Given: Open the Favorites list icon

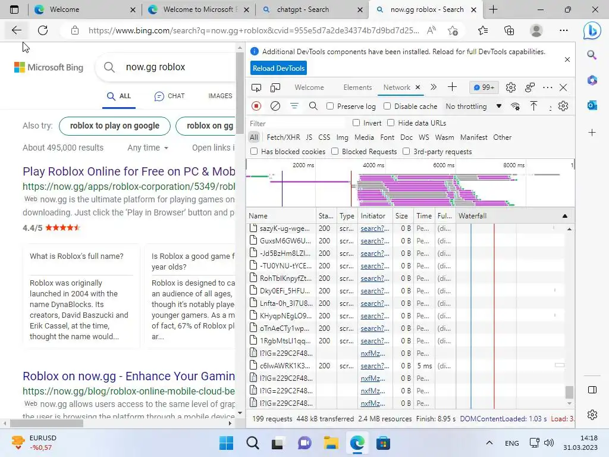Looking at the screenshot, I should (x=483, y=30).
